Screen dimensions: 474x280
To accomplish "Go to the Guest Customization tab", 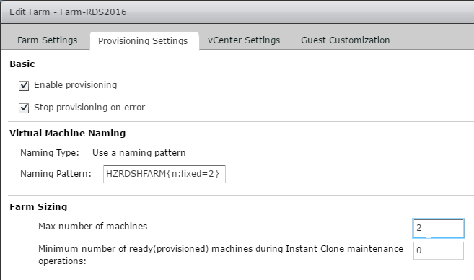I will [x=346, y=40].
